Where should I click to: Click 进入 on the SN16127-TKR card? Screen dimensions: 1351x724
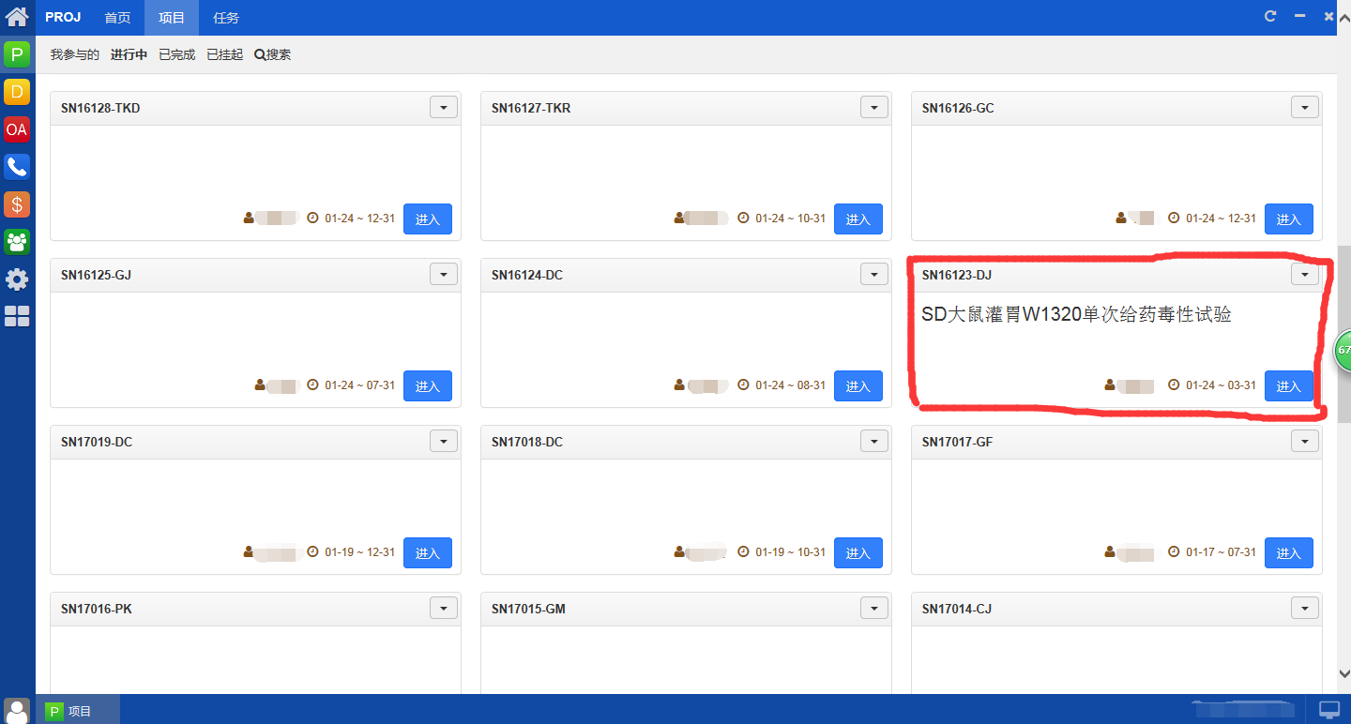pos(858,219)
